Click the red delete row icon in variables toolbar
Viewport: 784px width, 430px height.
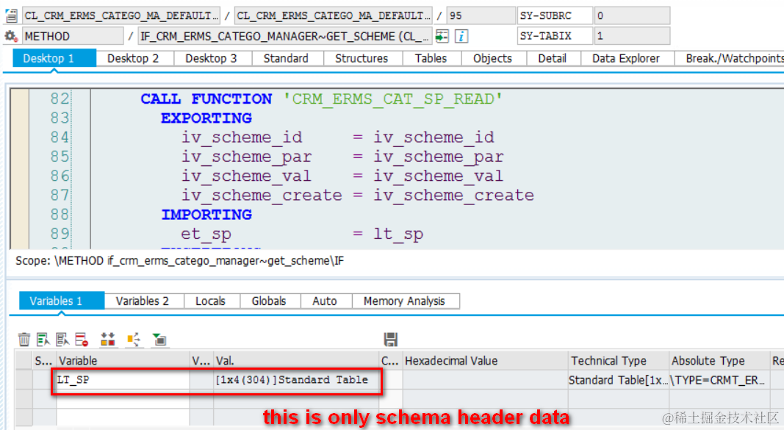click(x=82, y=340)
